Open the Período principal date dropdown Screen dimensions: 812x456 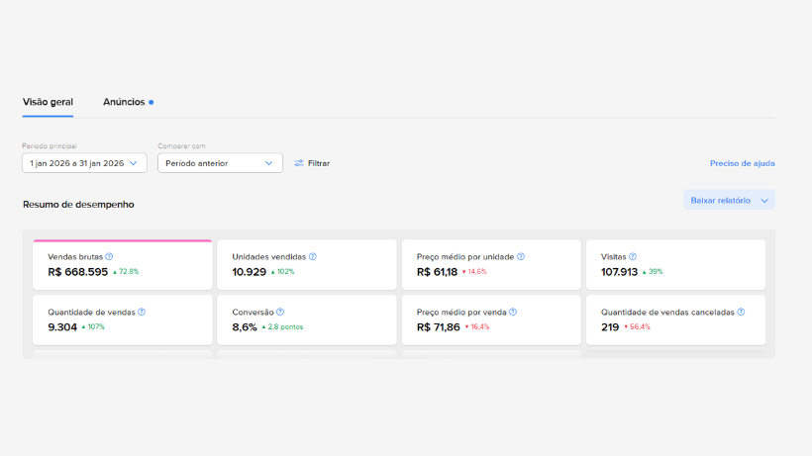tap(84, 163)
